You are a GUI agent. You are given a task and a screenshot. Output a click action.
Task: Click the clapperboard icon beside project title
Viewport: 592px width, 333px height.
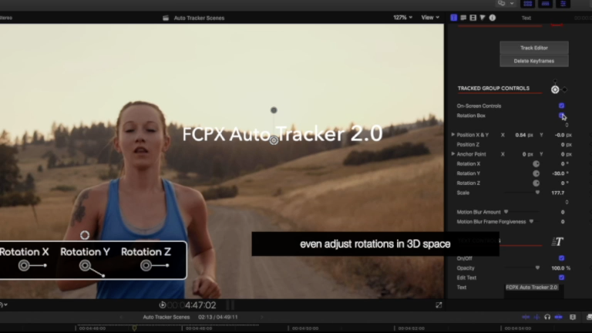166,18
